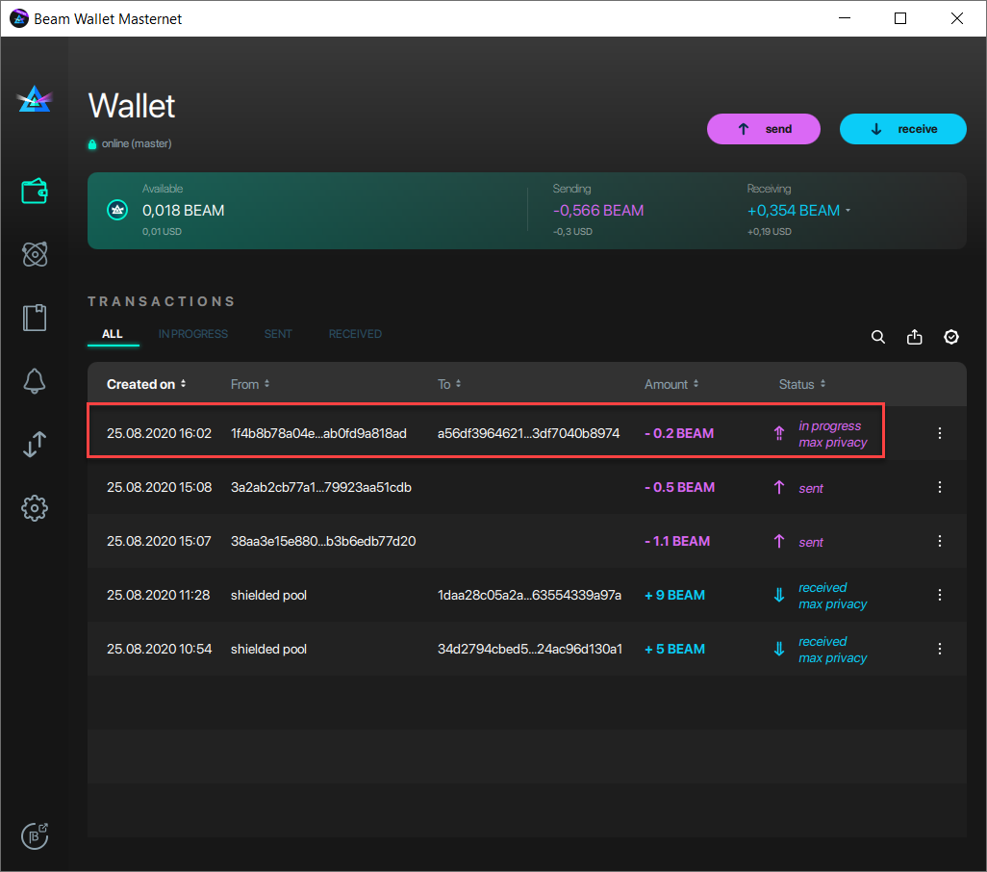This screenshot has height=872, width=987.
Task: Search transactions with the magnifier icon
Action: [x=877, y=337]
